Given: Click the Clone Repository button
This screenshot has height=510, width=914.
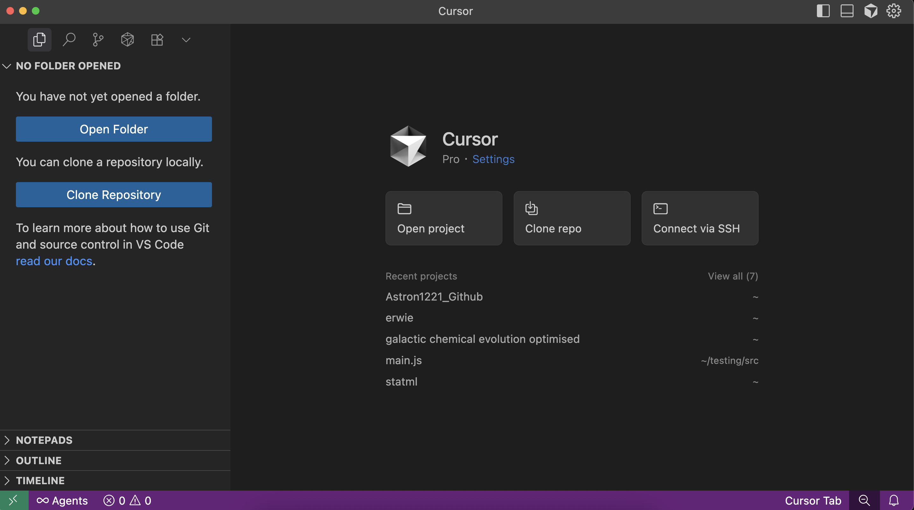Looking at the screenshot, I should tap(114, 195).
